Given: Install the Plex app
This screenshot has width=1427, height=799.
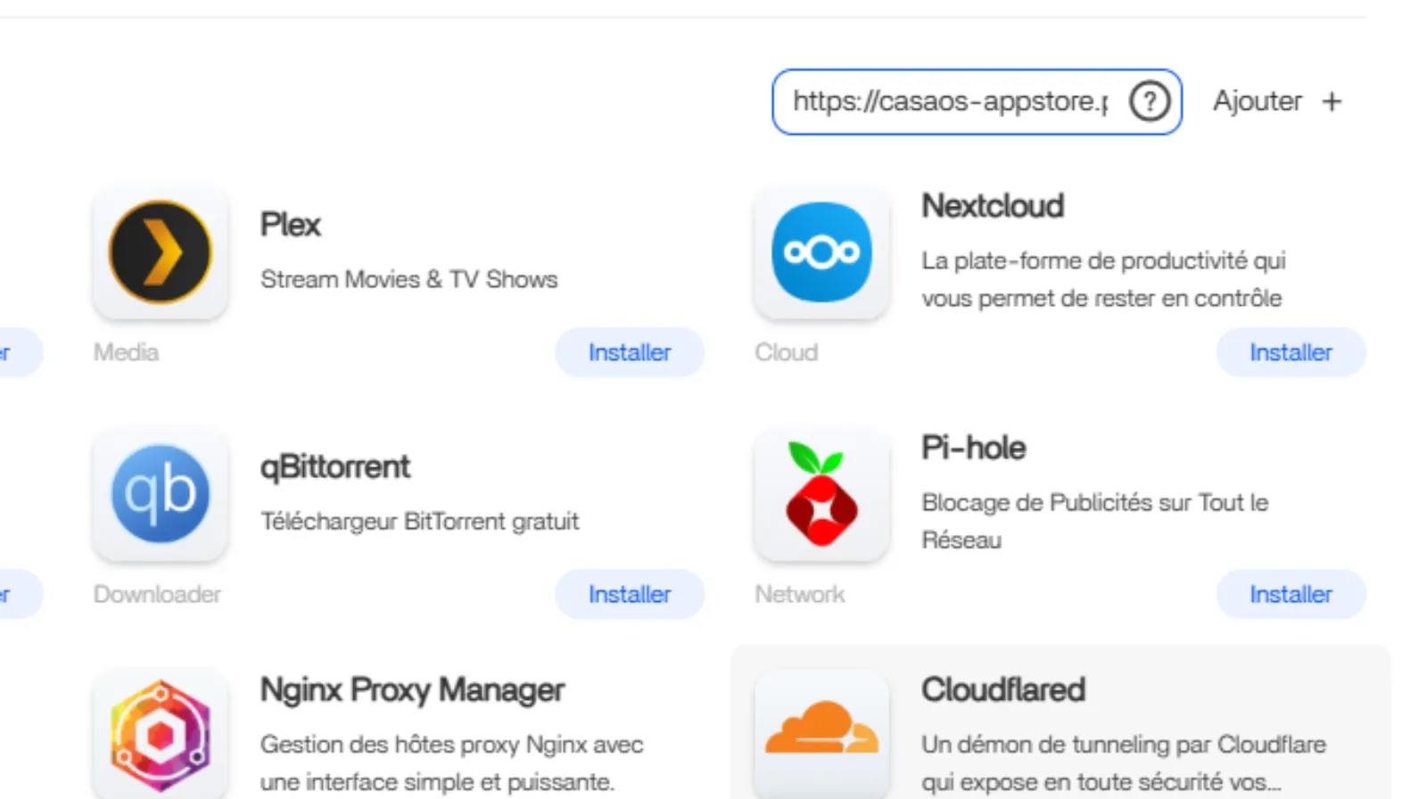Looking at the screenshot, I should (630, 352).
